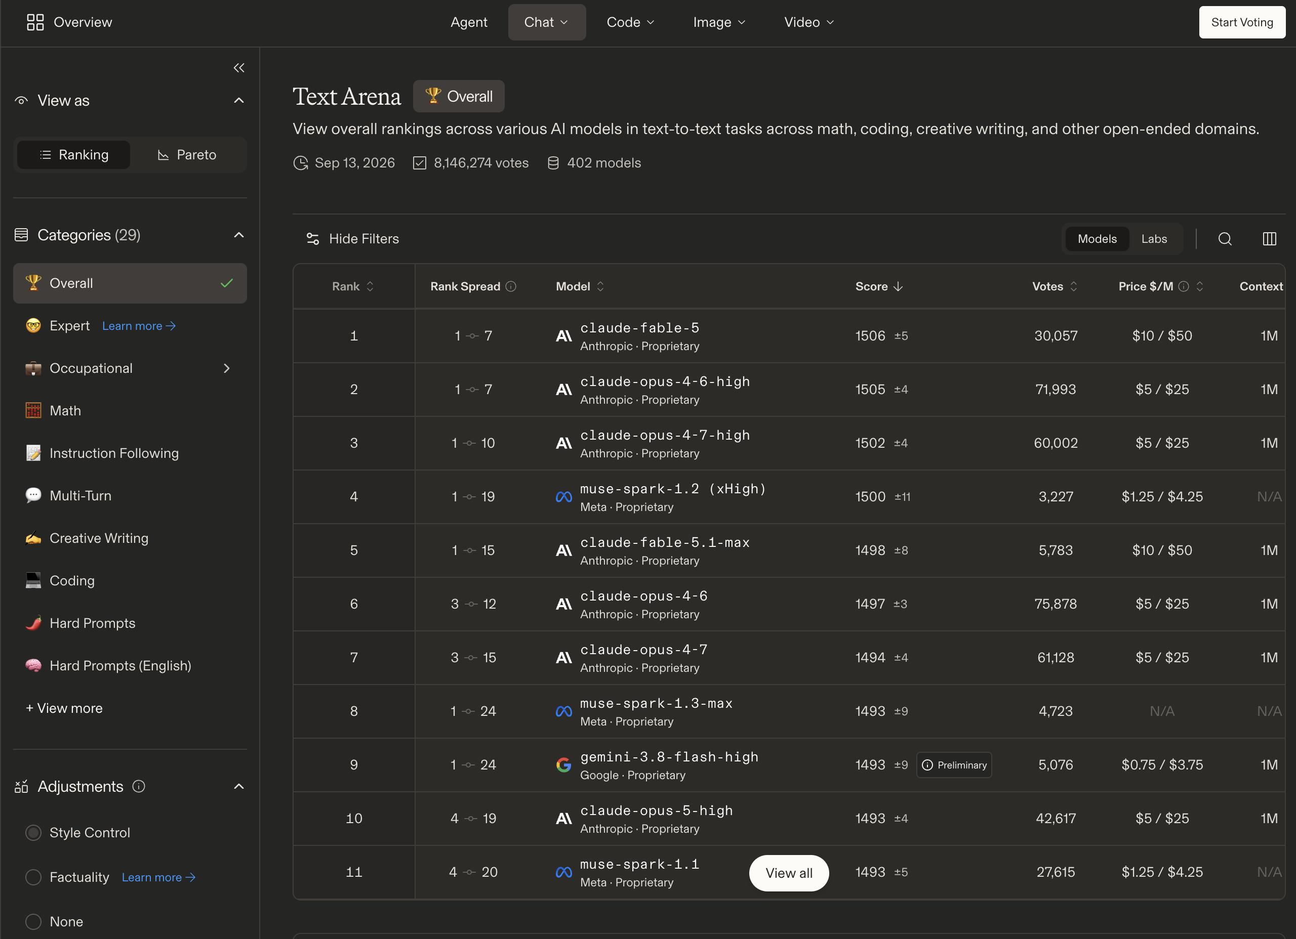Sort by Price using sort arrows

click(x=1199, y=286)
